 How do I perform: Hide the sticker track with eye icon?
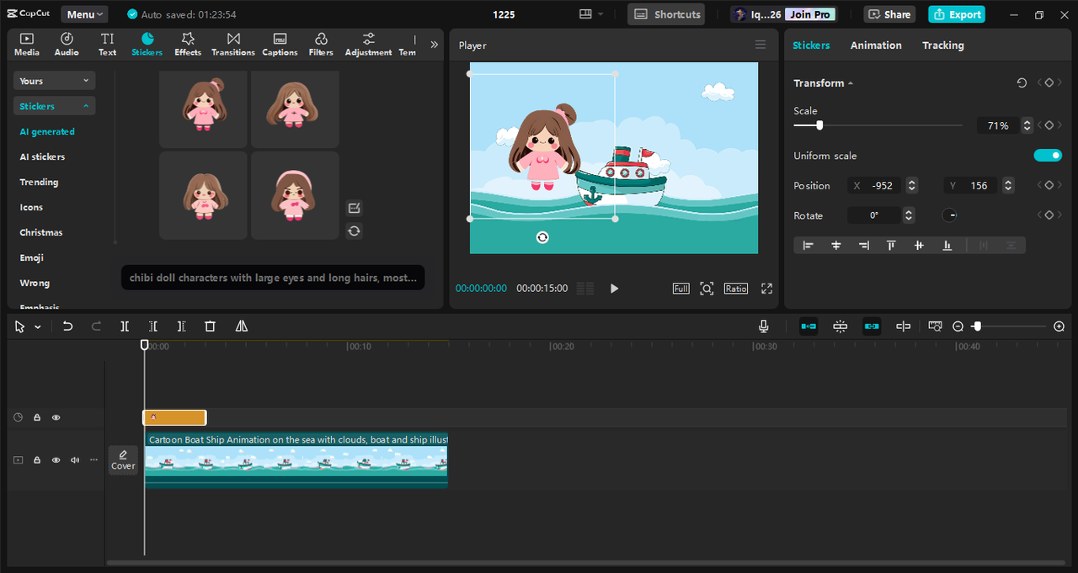[x=56, y=417]
